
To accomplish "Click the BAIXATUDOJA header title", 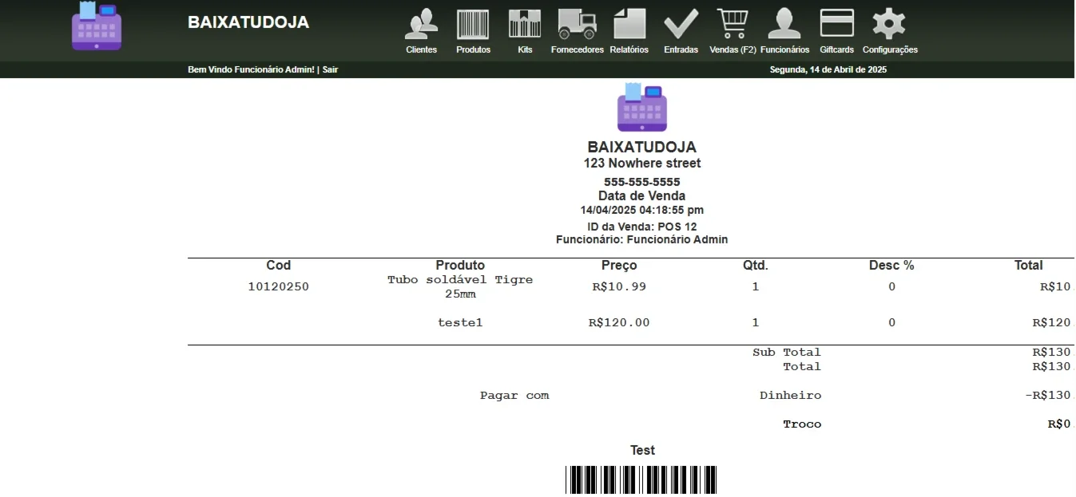I will (x=248, y=22).
